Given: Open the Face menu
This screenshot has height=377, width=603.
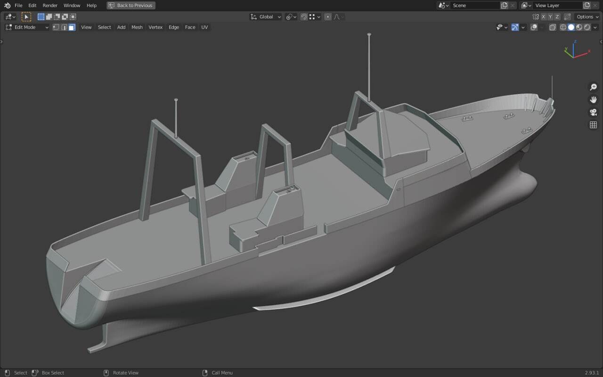Looking at the screenshot, I should 190,27.
